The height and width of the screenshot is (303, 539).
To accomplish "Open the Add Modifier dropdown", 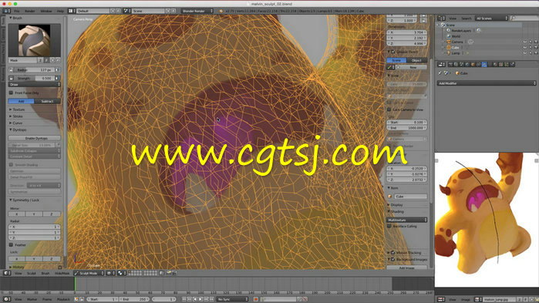I will click(487, 83).
